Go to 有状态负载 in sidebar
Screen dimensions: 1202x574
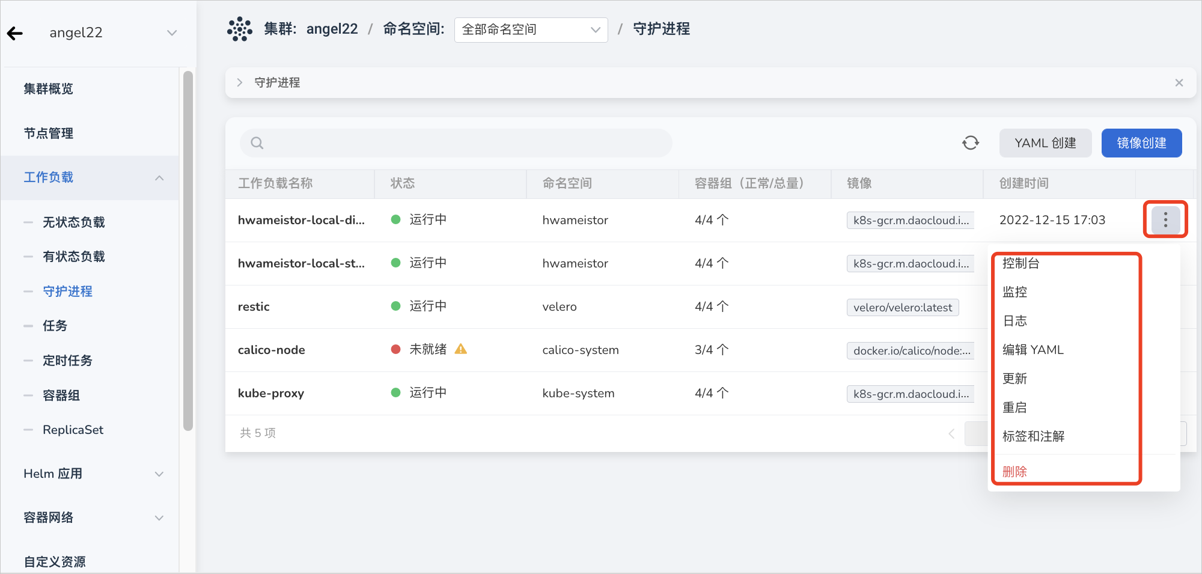(73, 257)
